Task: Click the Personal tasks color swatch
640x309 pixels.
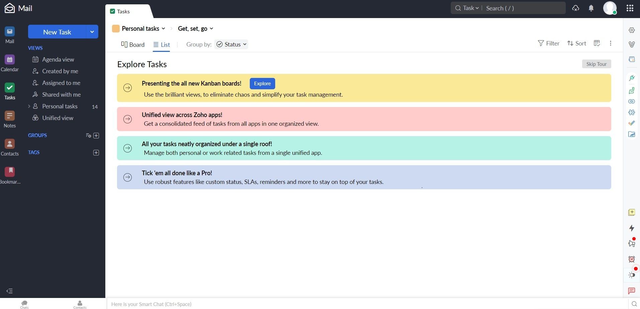Action: point(116,28)
